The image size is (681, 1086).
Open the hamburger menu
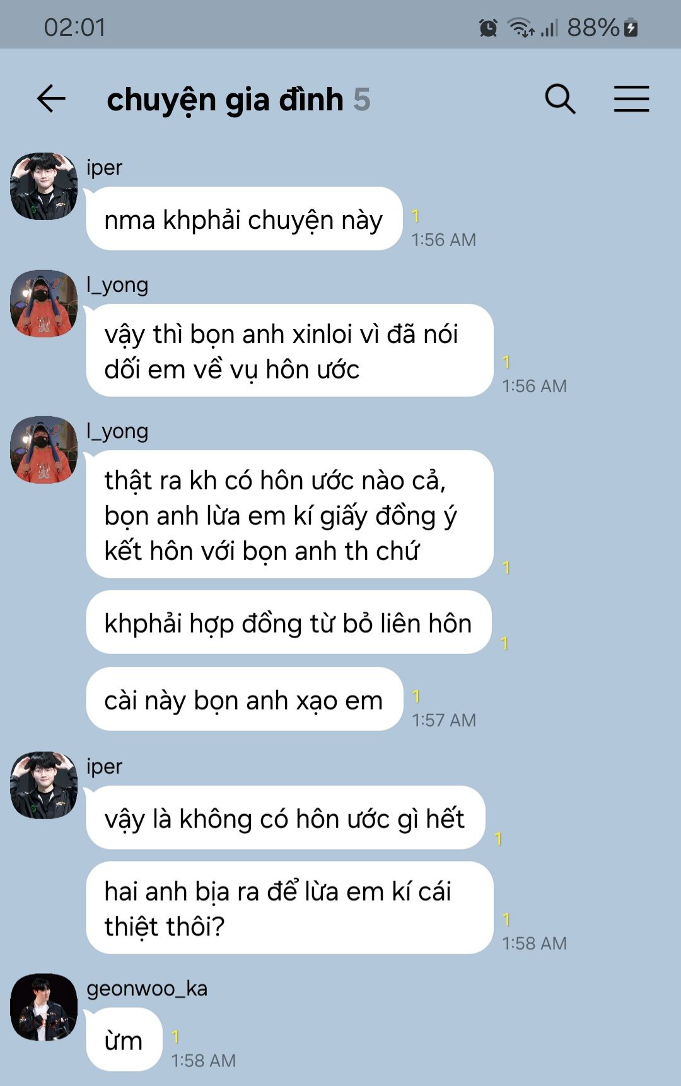point(631,99)
